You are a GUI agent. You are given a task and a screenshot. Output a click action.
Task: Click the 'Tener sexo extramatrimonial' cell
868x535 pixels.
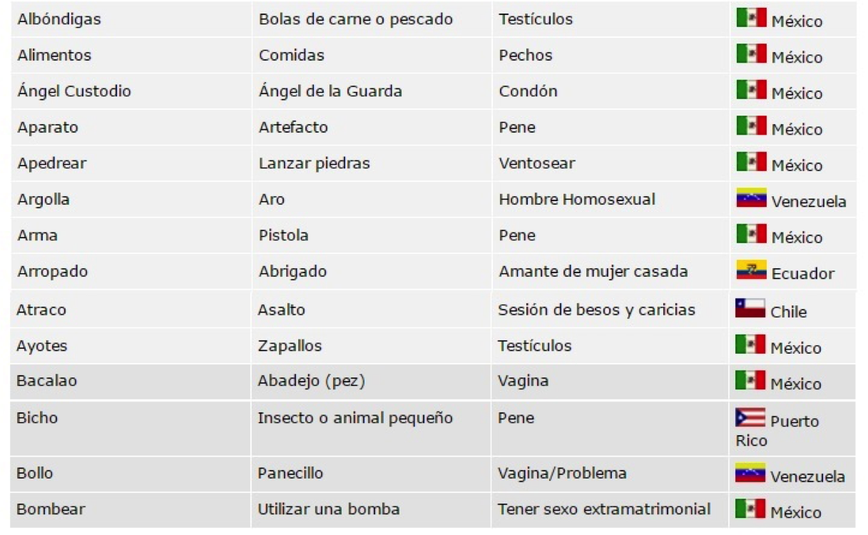[604, 509]
